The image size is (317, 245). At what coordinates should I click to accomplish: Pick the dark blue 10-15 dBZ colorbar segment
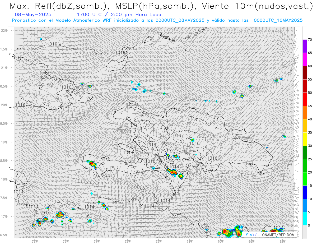305,192
